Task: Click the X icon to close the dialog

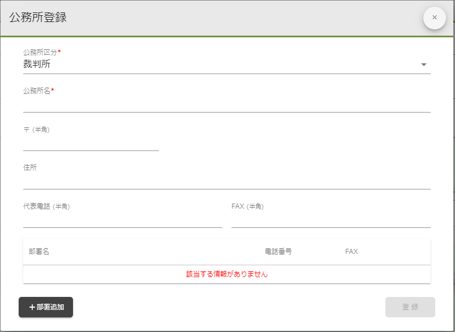Action: point(434,18)
